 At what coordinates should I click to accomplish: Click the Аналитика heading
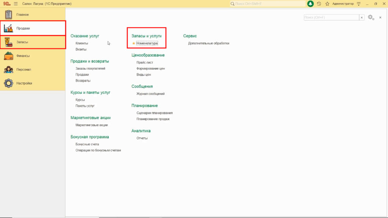(x=141, y=131)
